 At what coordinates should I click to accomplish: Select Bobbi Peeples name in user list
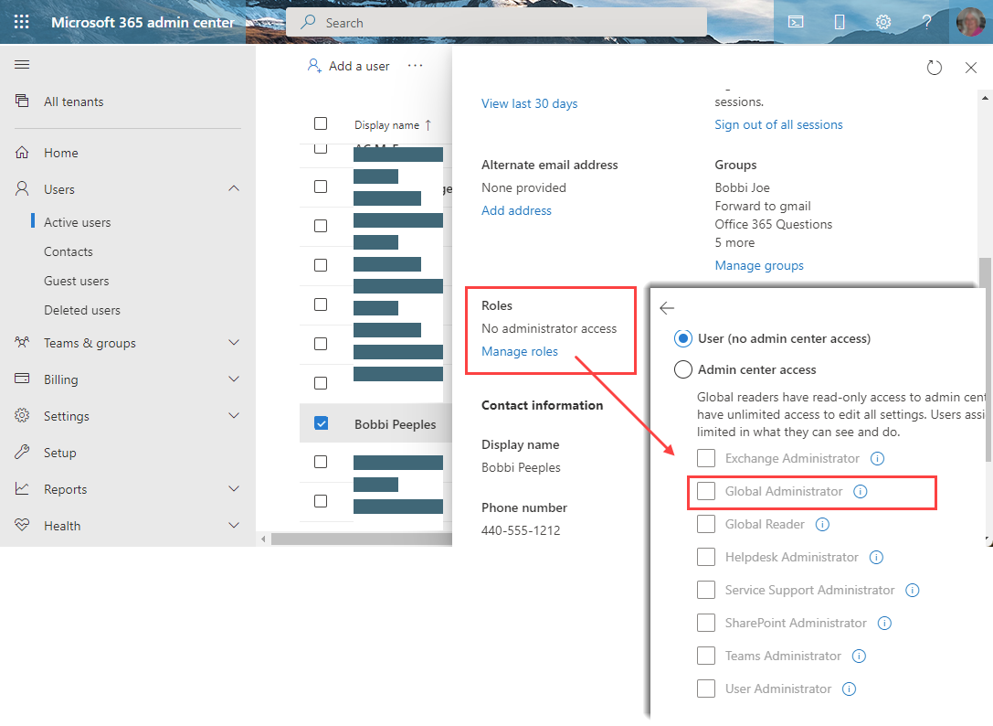pyautogui.click(x=396, y=424)
